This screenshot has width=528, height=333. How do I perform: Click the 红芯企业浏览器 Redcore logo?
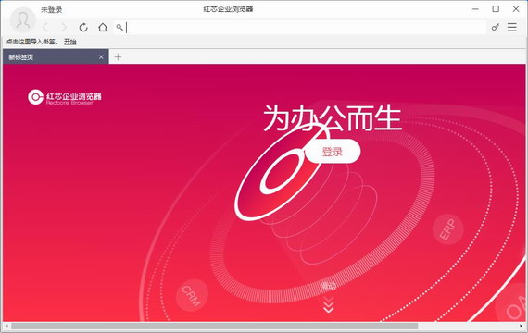point(65,97)
